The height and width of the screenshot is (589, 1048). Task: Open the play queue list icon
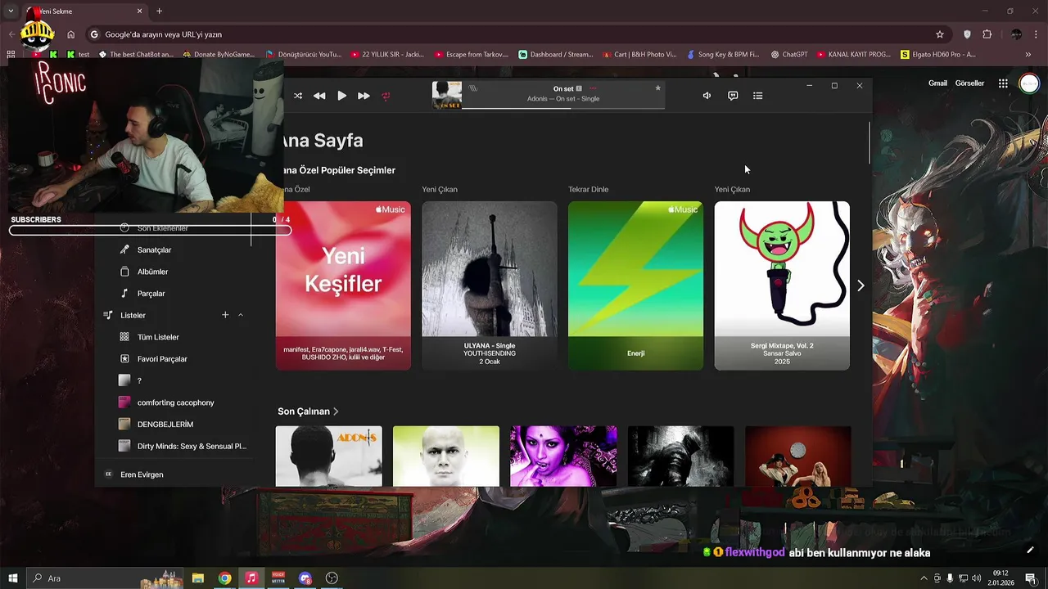[758, 96]
